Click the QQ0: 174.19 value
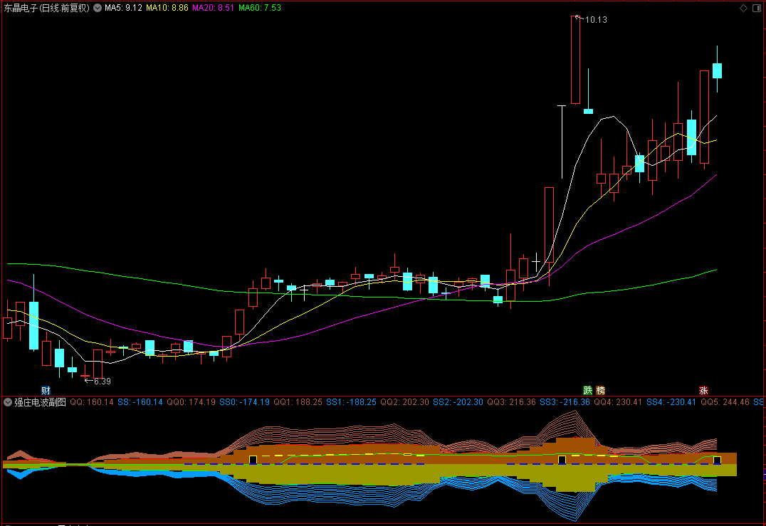Image resolution: width=766 pixels, height=526 pixels. (191, 402)
